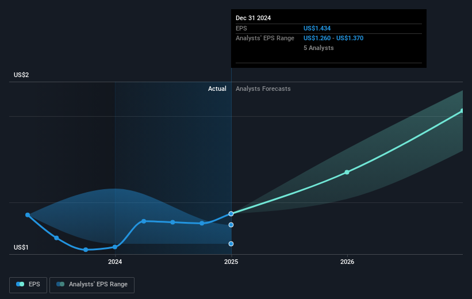Click the Dec 31 2024 tooltip date

[253, 18]
